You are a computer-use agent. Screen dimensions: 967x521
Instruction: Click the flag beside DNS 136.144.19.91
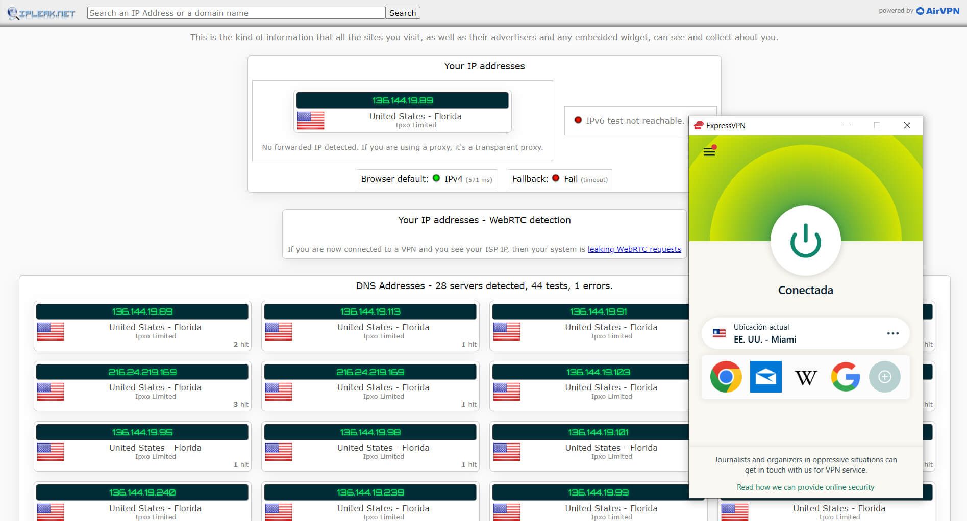[507, 332]
